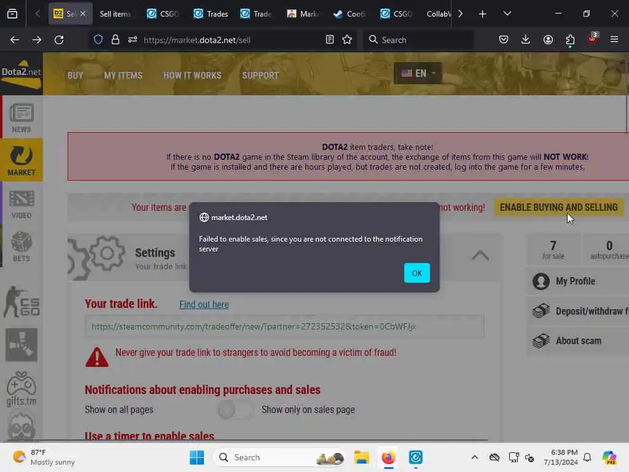Click the taskbar Search box
This screenshot has height=472, width=629.
click(279, 457)
